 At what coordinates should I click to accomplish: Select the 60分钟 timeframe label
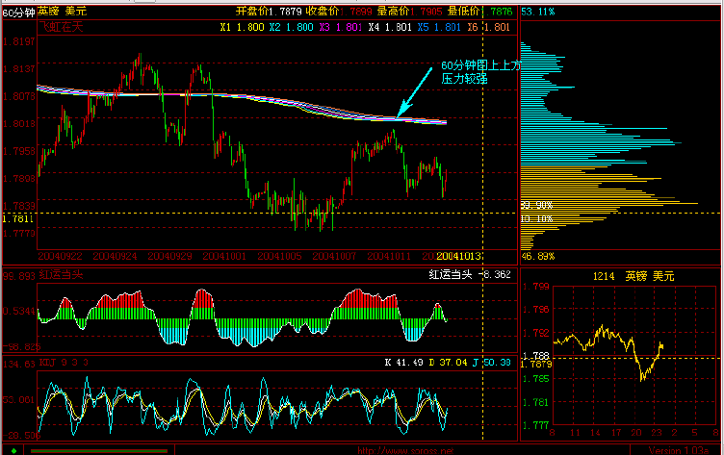pos(18,13)
